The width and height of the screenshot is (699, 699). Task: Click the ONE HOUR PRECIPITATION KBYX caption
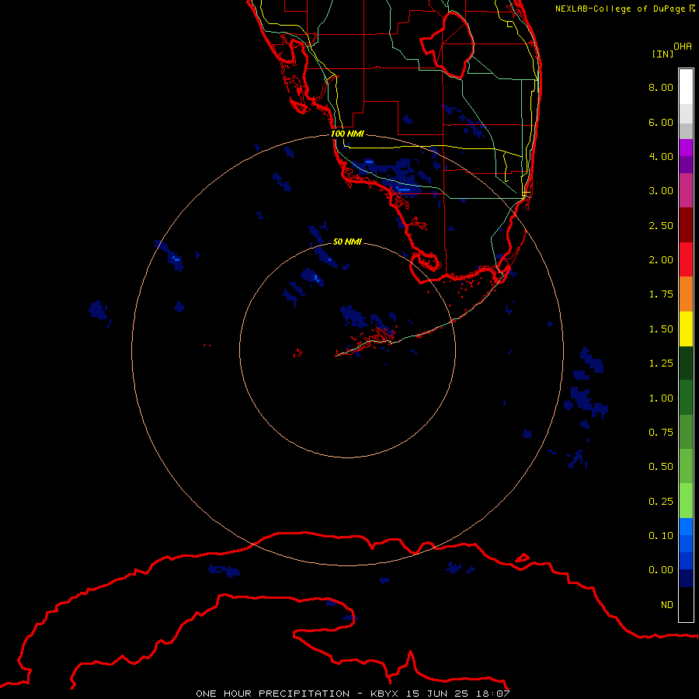pos(353,694)
